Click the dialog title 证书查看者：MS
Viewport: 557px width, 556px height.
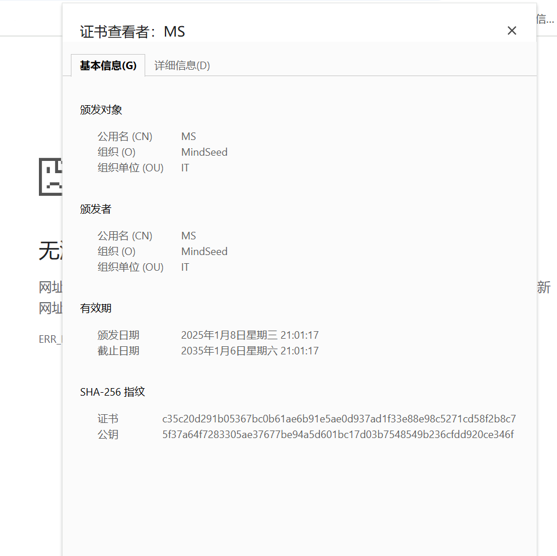point(132,31)
